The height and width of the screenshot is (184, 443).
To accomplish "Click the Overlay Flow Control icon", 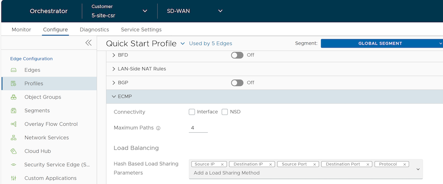I will pos(14,124).
